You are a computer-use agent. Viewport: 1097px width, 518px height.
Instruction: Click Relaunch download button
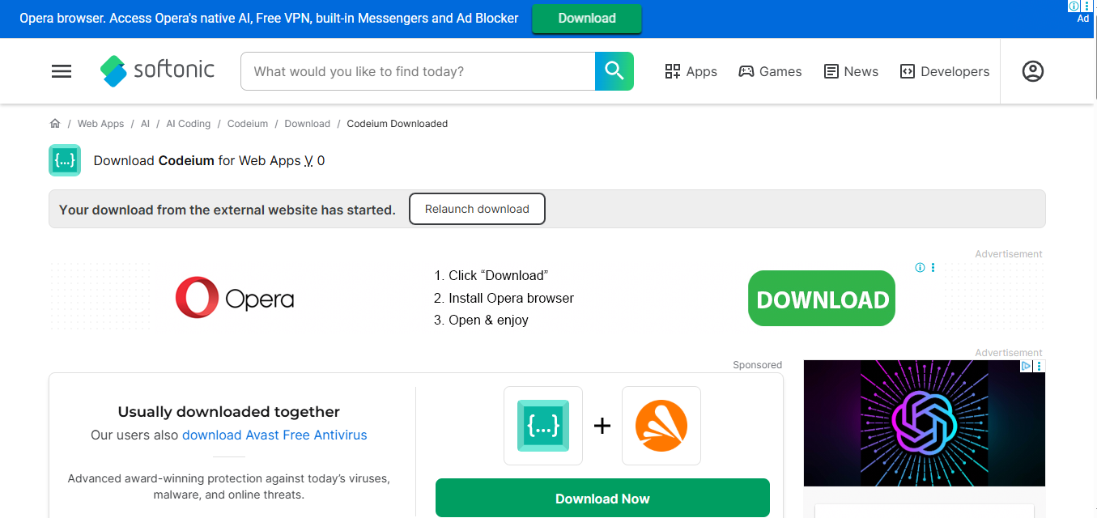pos(477,209)
